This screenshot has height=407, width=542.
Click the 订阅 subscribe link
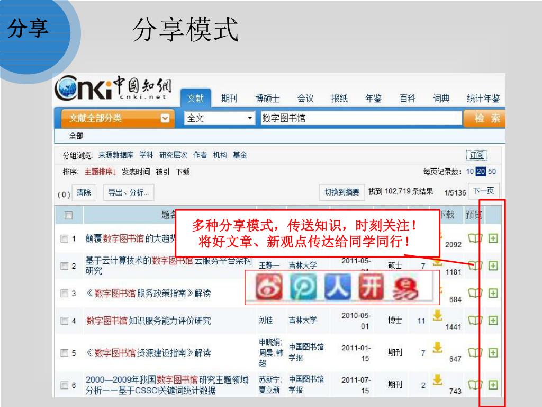point(477,155)
